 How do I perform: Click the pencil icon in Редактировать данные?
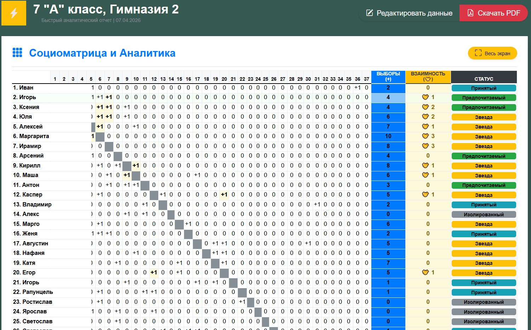[370, 13]
